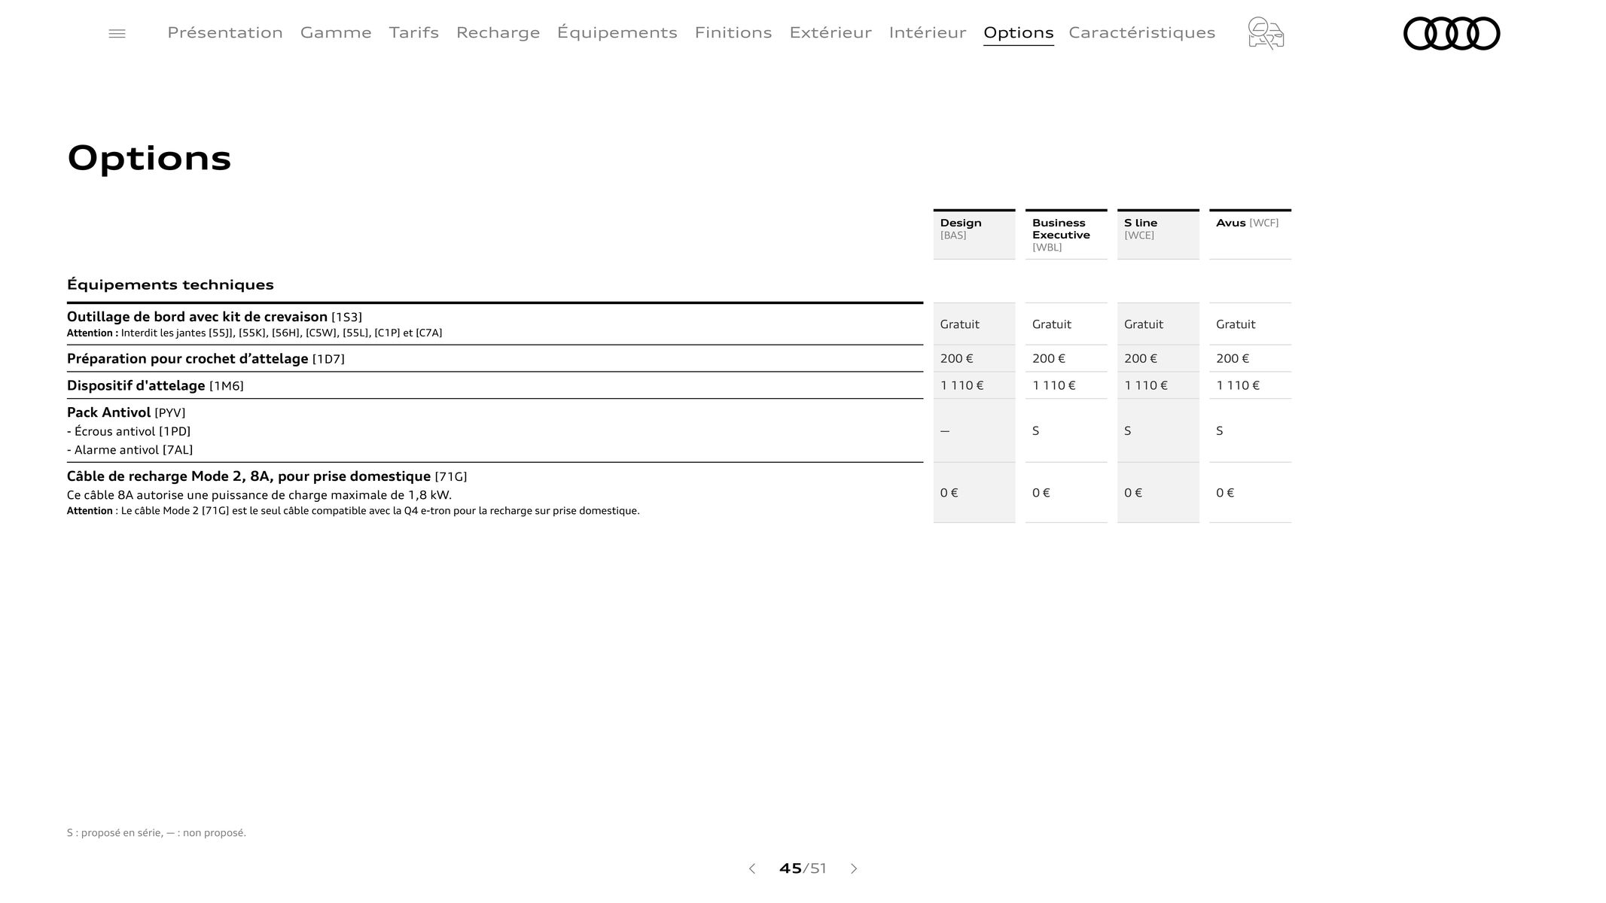Image resolution: width=1606 pixels, height=903 pixels.
Task: Click the 45/51 page counter
Action: 803,868
